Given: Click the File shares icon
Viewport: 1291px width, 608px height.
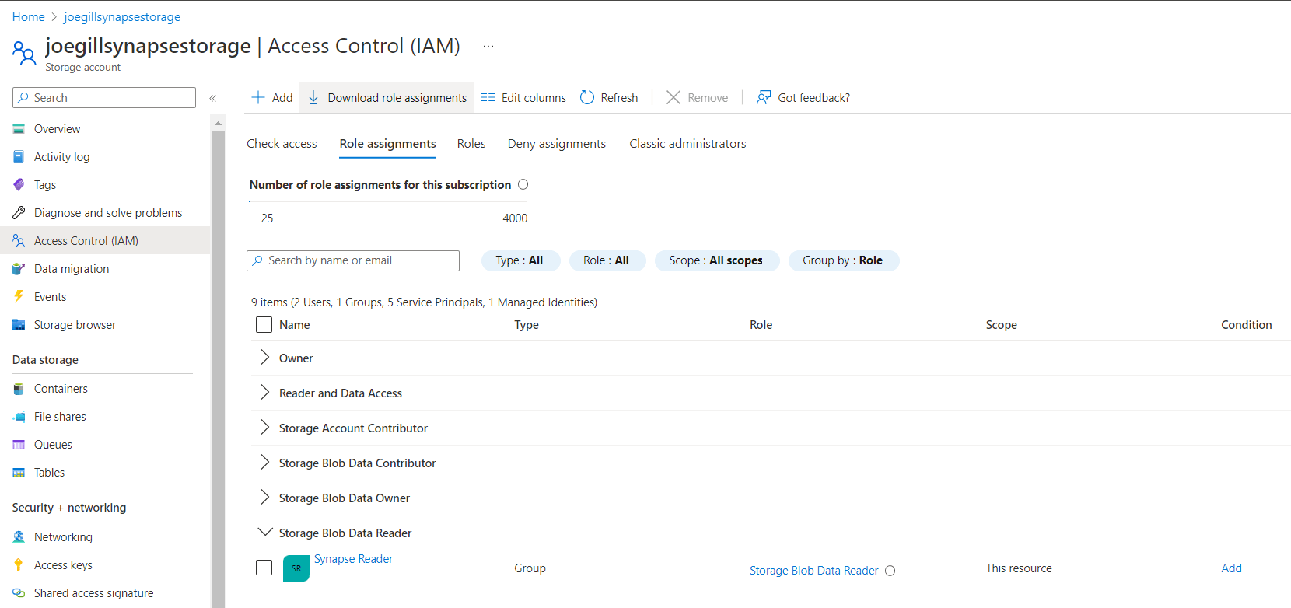Looking at the screenshot, I should point(19,417).
